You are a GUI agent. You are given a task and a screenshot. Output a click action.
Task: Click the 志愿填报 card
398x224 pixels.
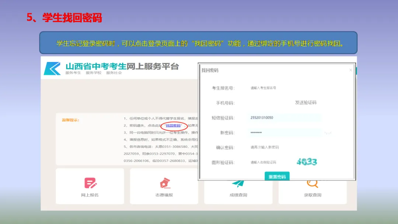(164, 186)
